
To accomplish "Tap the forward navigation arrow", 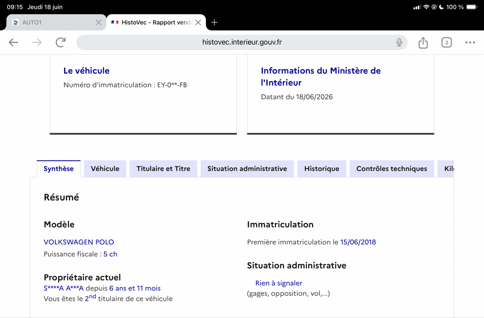I will coord(37,42).
